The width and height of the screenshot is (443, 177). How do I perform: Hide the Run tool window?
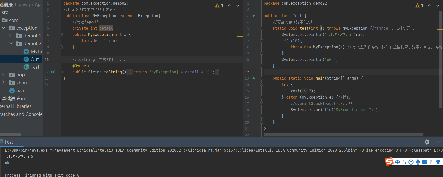(437, 142)
